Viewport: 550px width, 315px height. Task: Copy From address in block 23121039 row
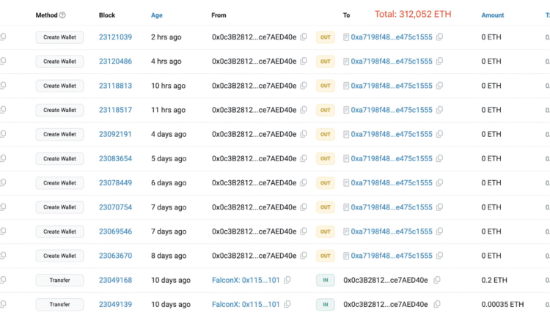[304, 37]
